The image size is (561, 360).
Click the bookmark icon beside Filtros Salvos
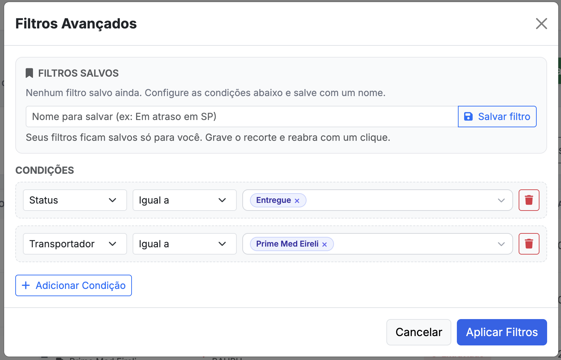point(30,73)
